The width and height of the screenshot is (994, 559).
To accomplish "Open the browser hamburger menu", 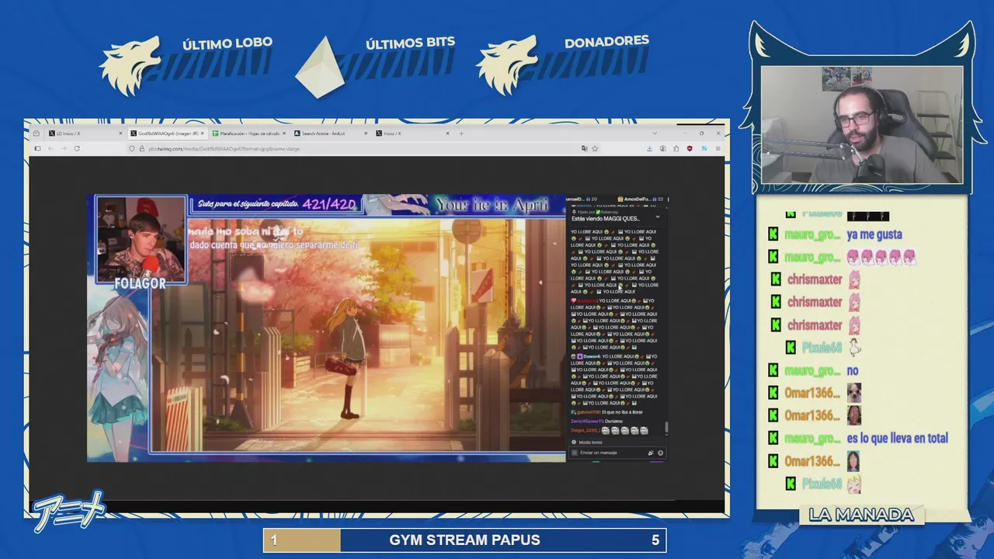I will point(718,148).
